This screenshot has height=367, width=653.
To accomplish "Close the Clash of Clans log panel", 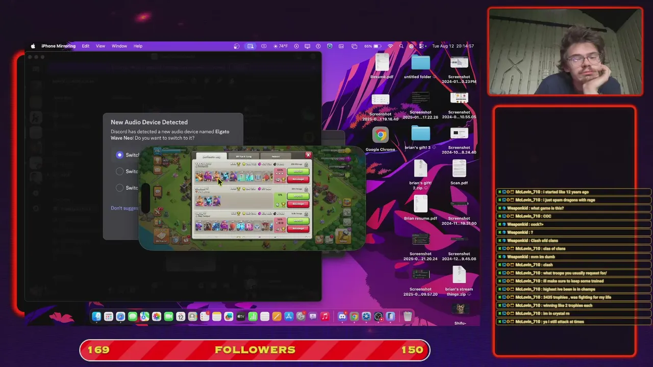I will click(308, 155).
